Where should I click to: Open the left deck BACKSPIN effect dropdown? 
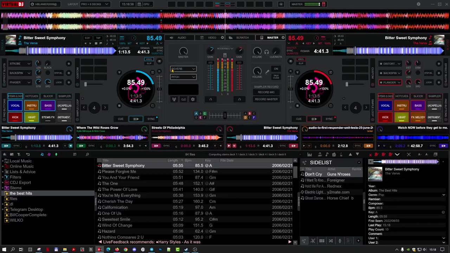pyautogui.click(x=20, y=73)
